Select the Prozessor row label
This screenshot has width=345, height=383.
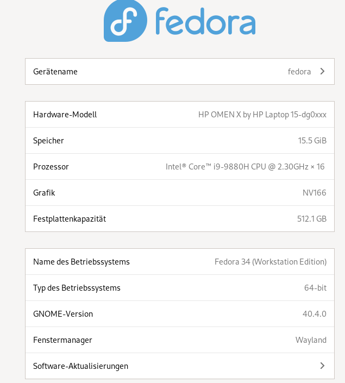pos(51,167)
